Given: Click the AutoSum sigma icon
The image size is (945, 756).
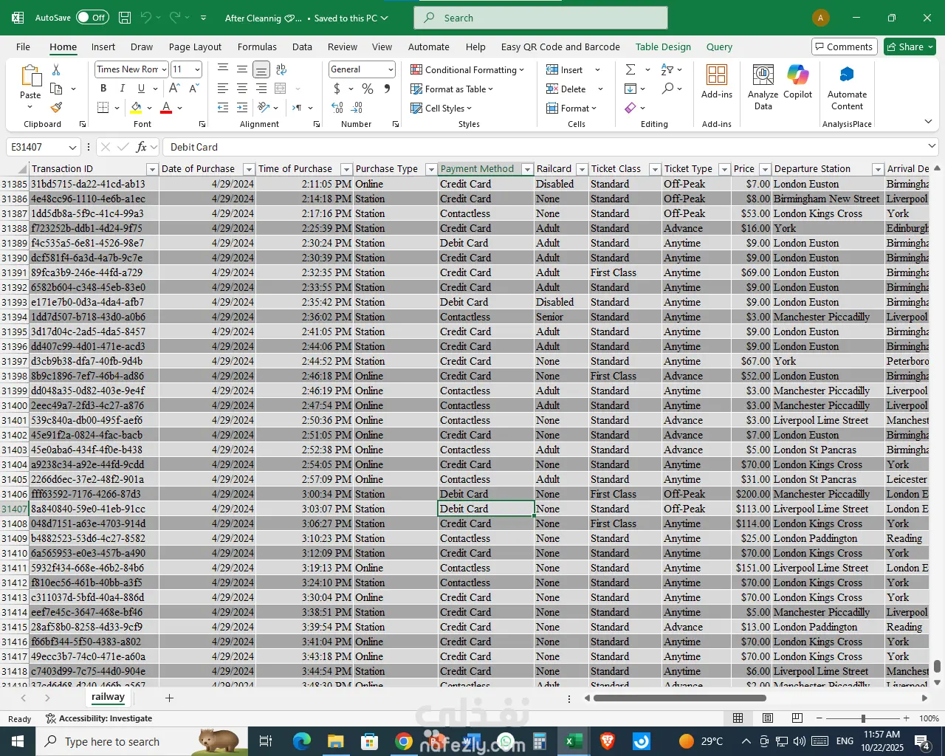Looking at the screenshot, I should [630, 69].
